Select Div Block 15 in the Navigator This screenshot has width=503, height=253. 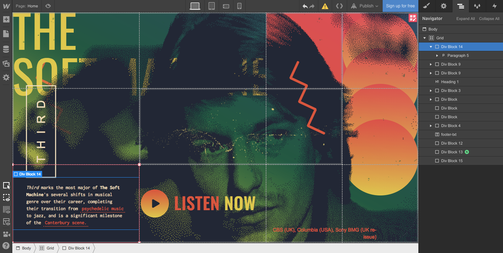point(461,161)
